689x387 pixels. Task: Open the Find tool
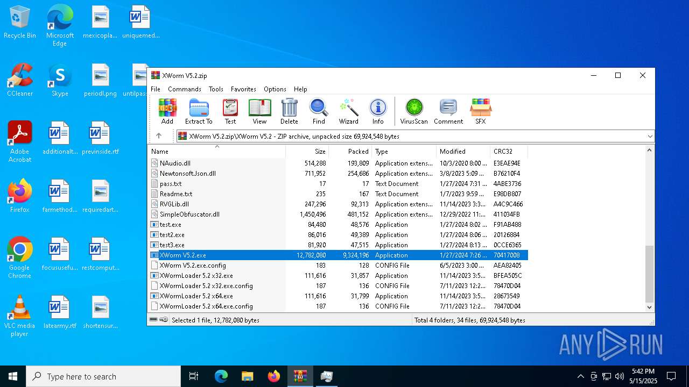click(319, 111)
